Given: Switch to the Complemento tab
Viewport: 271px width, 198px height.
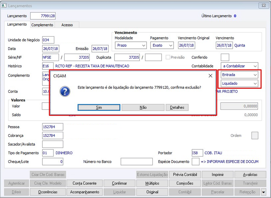Looking at the screenshot, I should click(42, 25).
